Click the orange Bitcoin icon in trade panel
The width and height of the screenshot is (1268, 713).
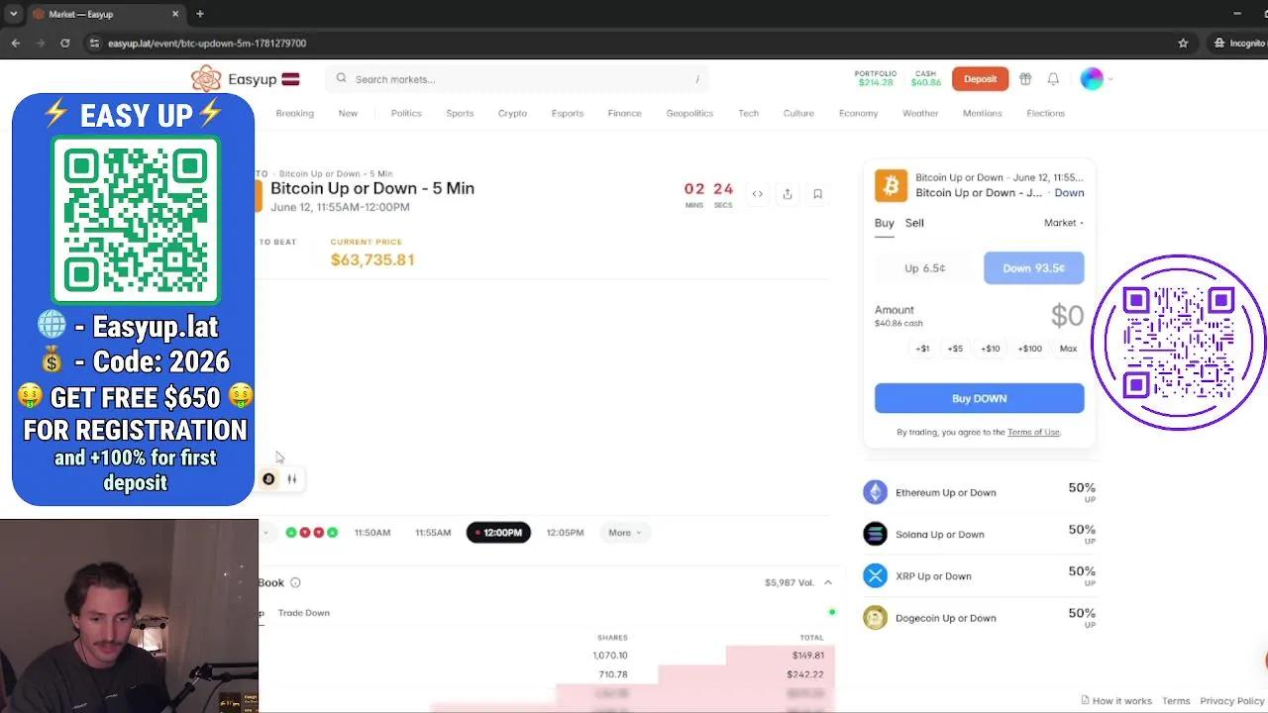(x=891, y=185)
